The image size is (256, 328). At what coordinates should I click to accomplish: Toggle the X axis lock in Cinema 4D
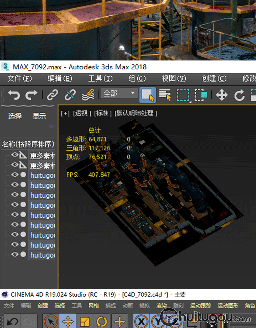[x=141, y=322]
